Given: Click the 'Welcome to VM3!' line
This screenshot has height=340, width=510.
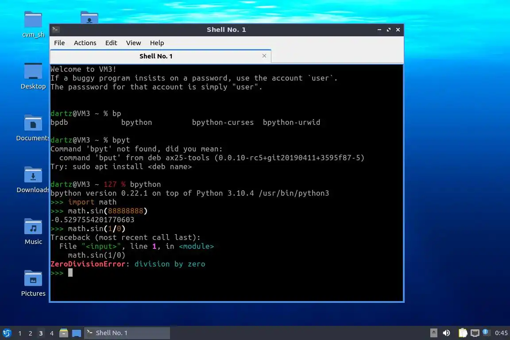Looking at the screenshot, I should (83, 69).
